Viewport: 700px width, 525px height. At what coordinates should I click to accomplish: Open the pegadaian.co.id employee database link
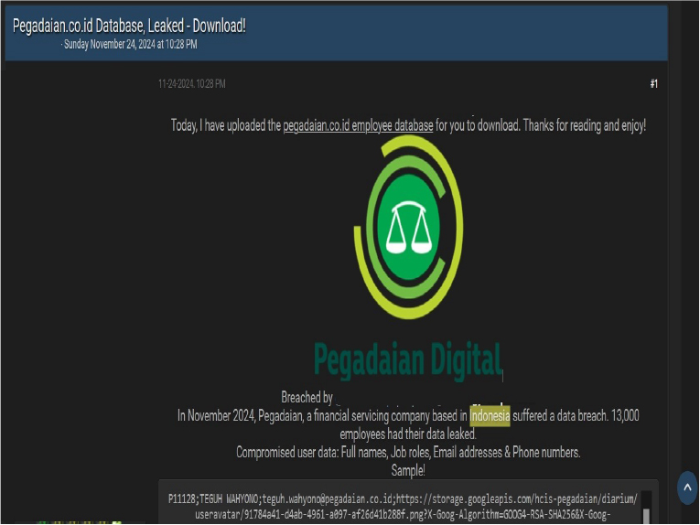click(x=358, y=126)
